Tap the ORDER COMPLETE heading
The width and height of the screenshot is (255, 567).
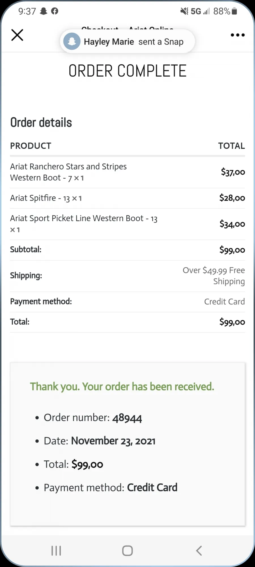[x=127, y=71]
